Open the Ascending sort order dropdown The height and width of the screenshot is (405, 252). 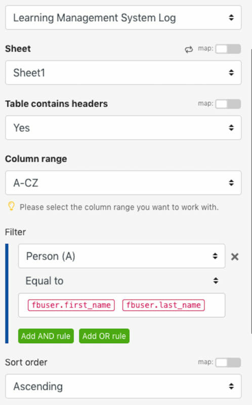[x=123, y=386]
